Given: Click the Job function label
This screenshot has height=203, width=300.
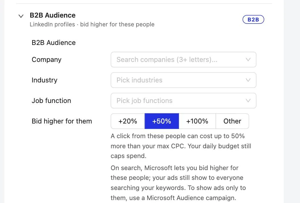Looking at the screenshot, I should click(x=51, y=101).
